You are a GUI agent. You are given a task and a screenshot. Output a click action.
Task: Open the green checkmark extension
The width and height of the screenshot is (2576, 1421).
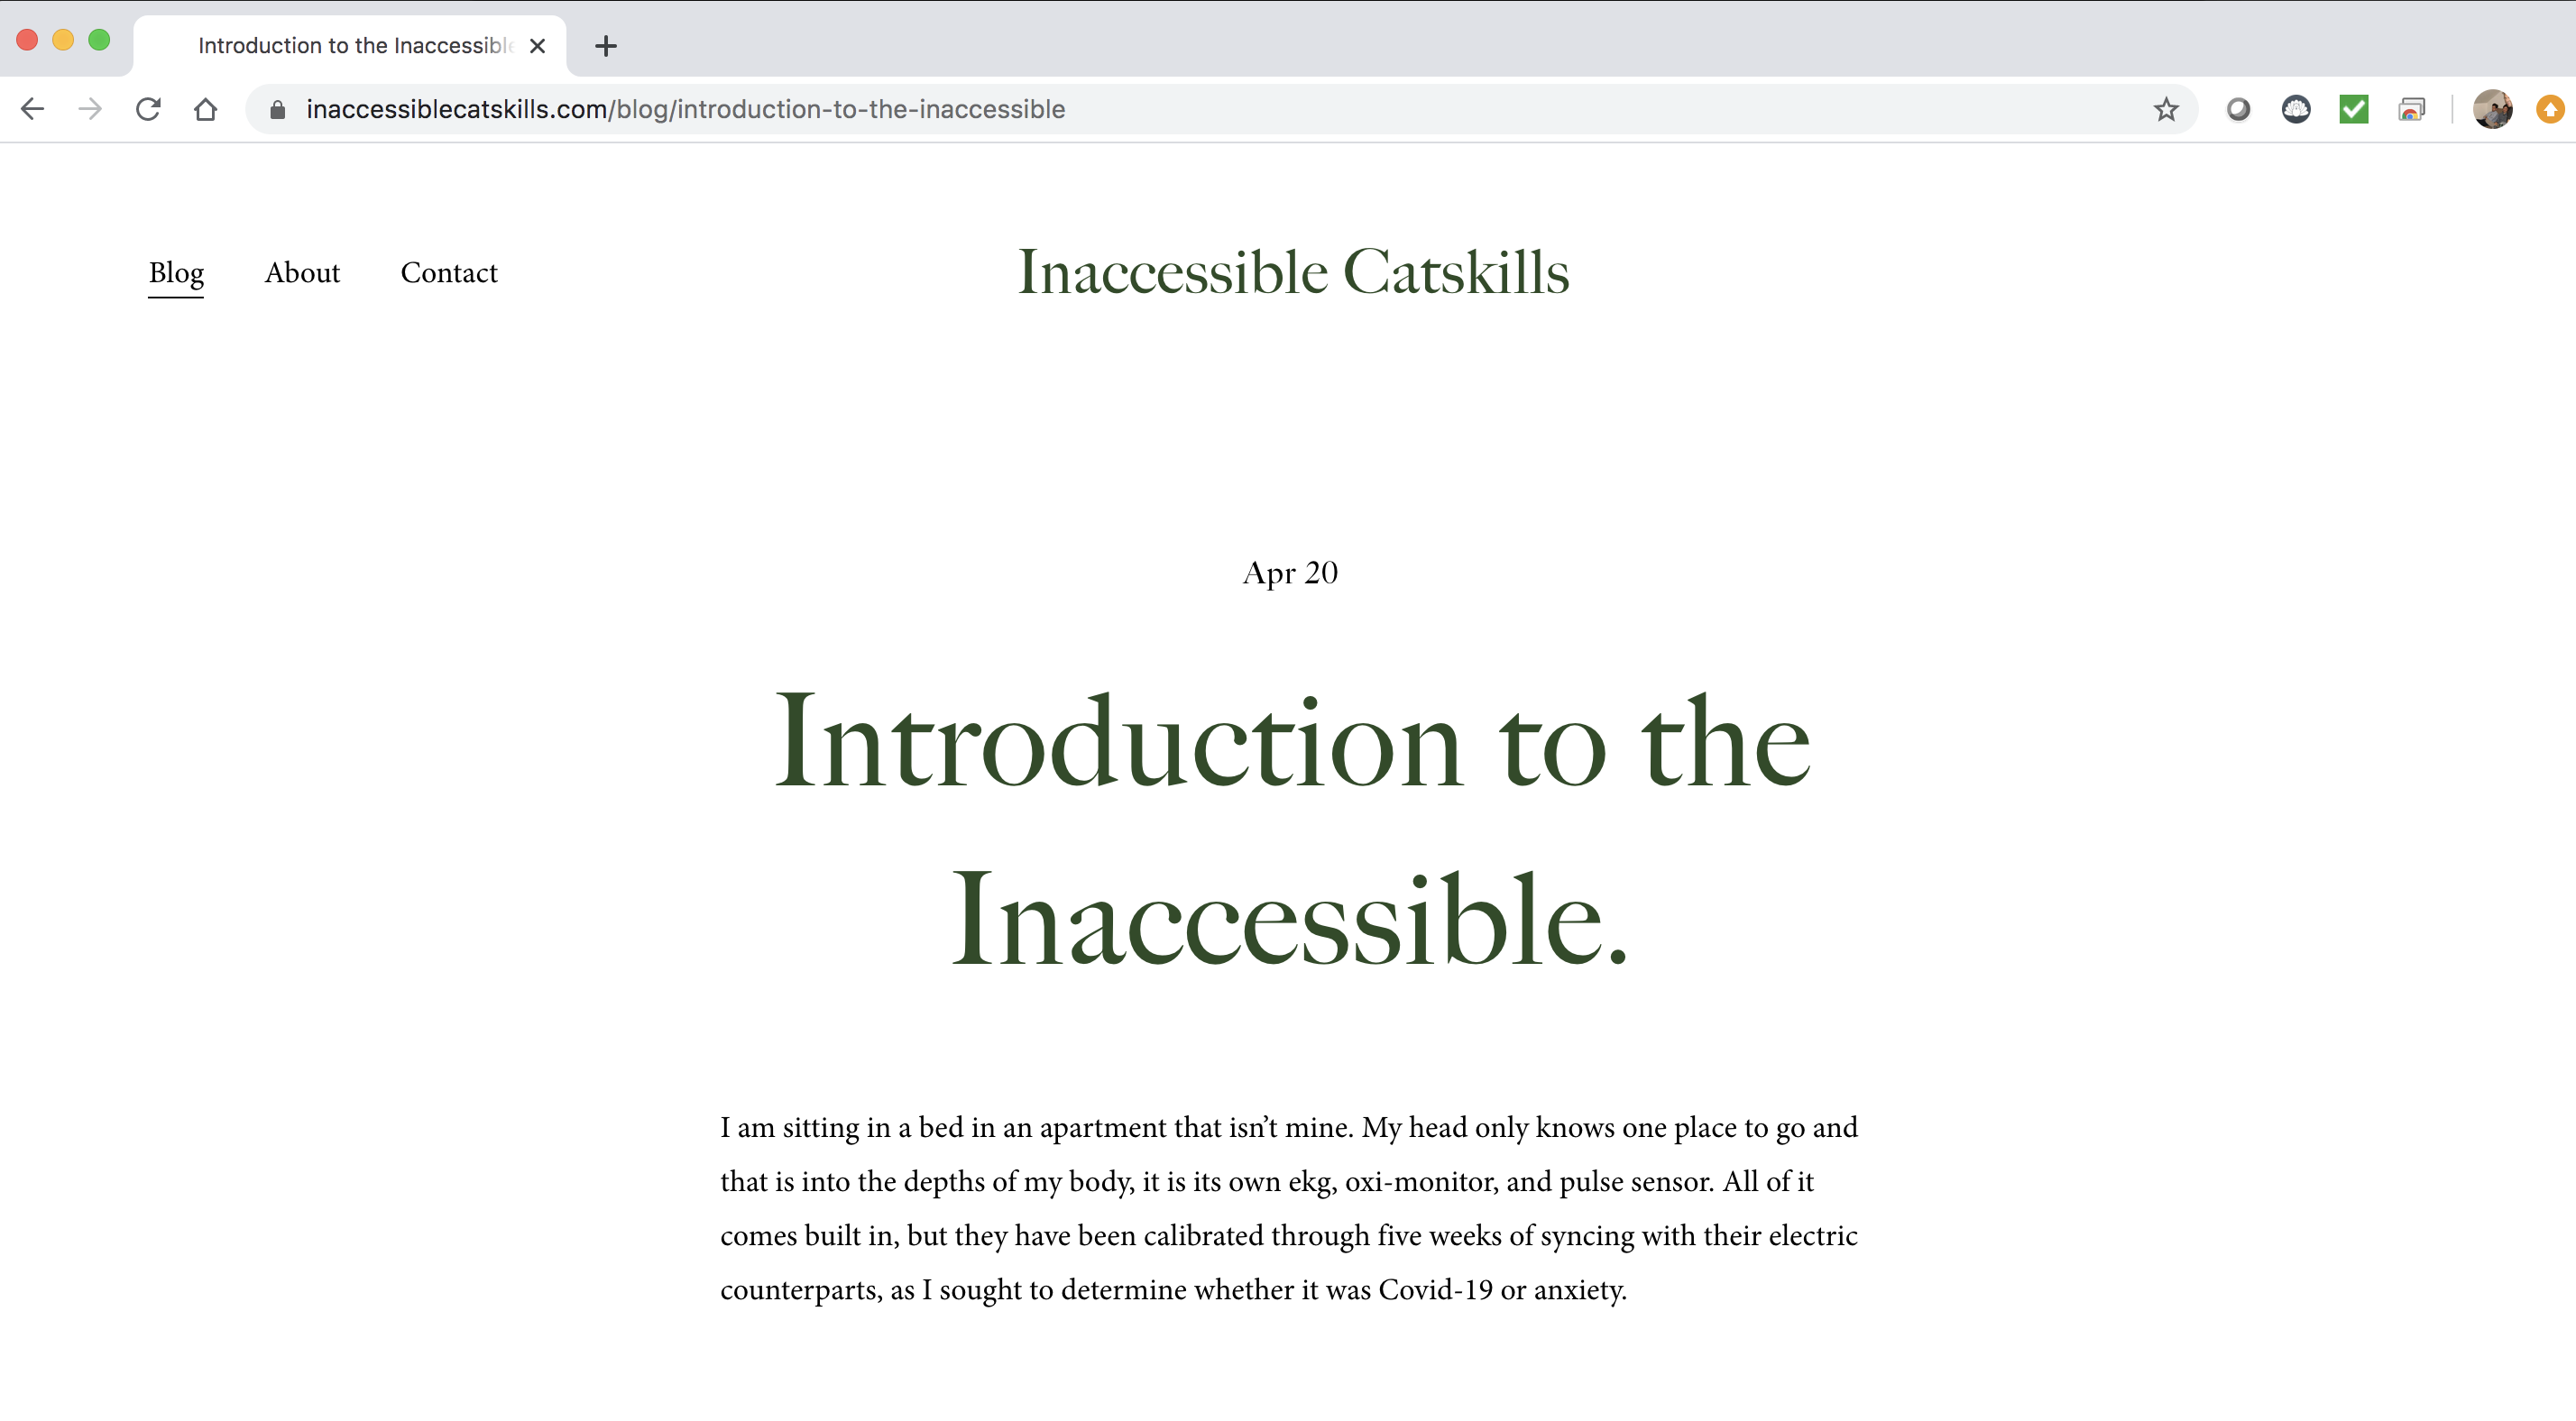coord(2354,109)
